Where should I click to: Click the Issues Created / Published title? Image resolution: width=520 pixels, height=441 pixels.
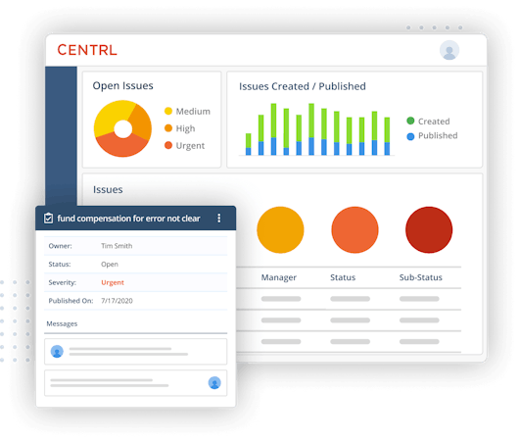pyautogui.click(x=303, y=86)
